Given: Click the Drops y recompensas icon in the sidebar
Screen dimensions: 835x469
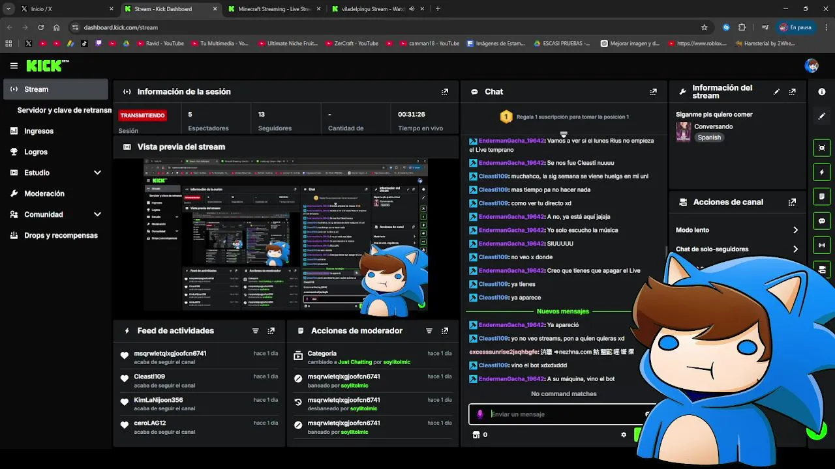Looking at the screenshot, I should pyautogui.click(x=14, y=235).
